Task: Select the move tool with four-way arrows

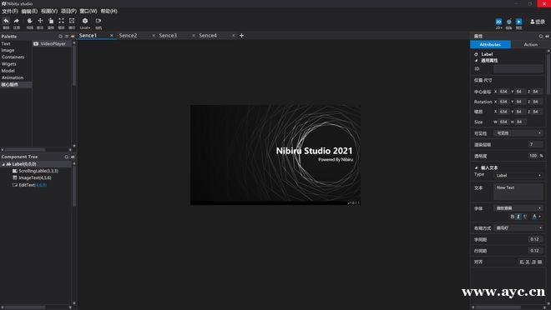Action: point(40,21)
